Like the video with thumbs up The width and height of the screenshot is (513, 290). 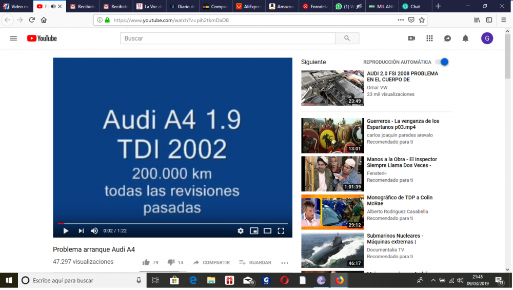pos(146,262)
